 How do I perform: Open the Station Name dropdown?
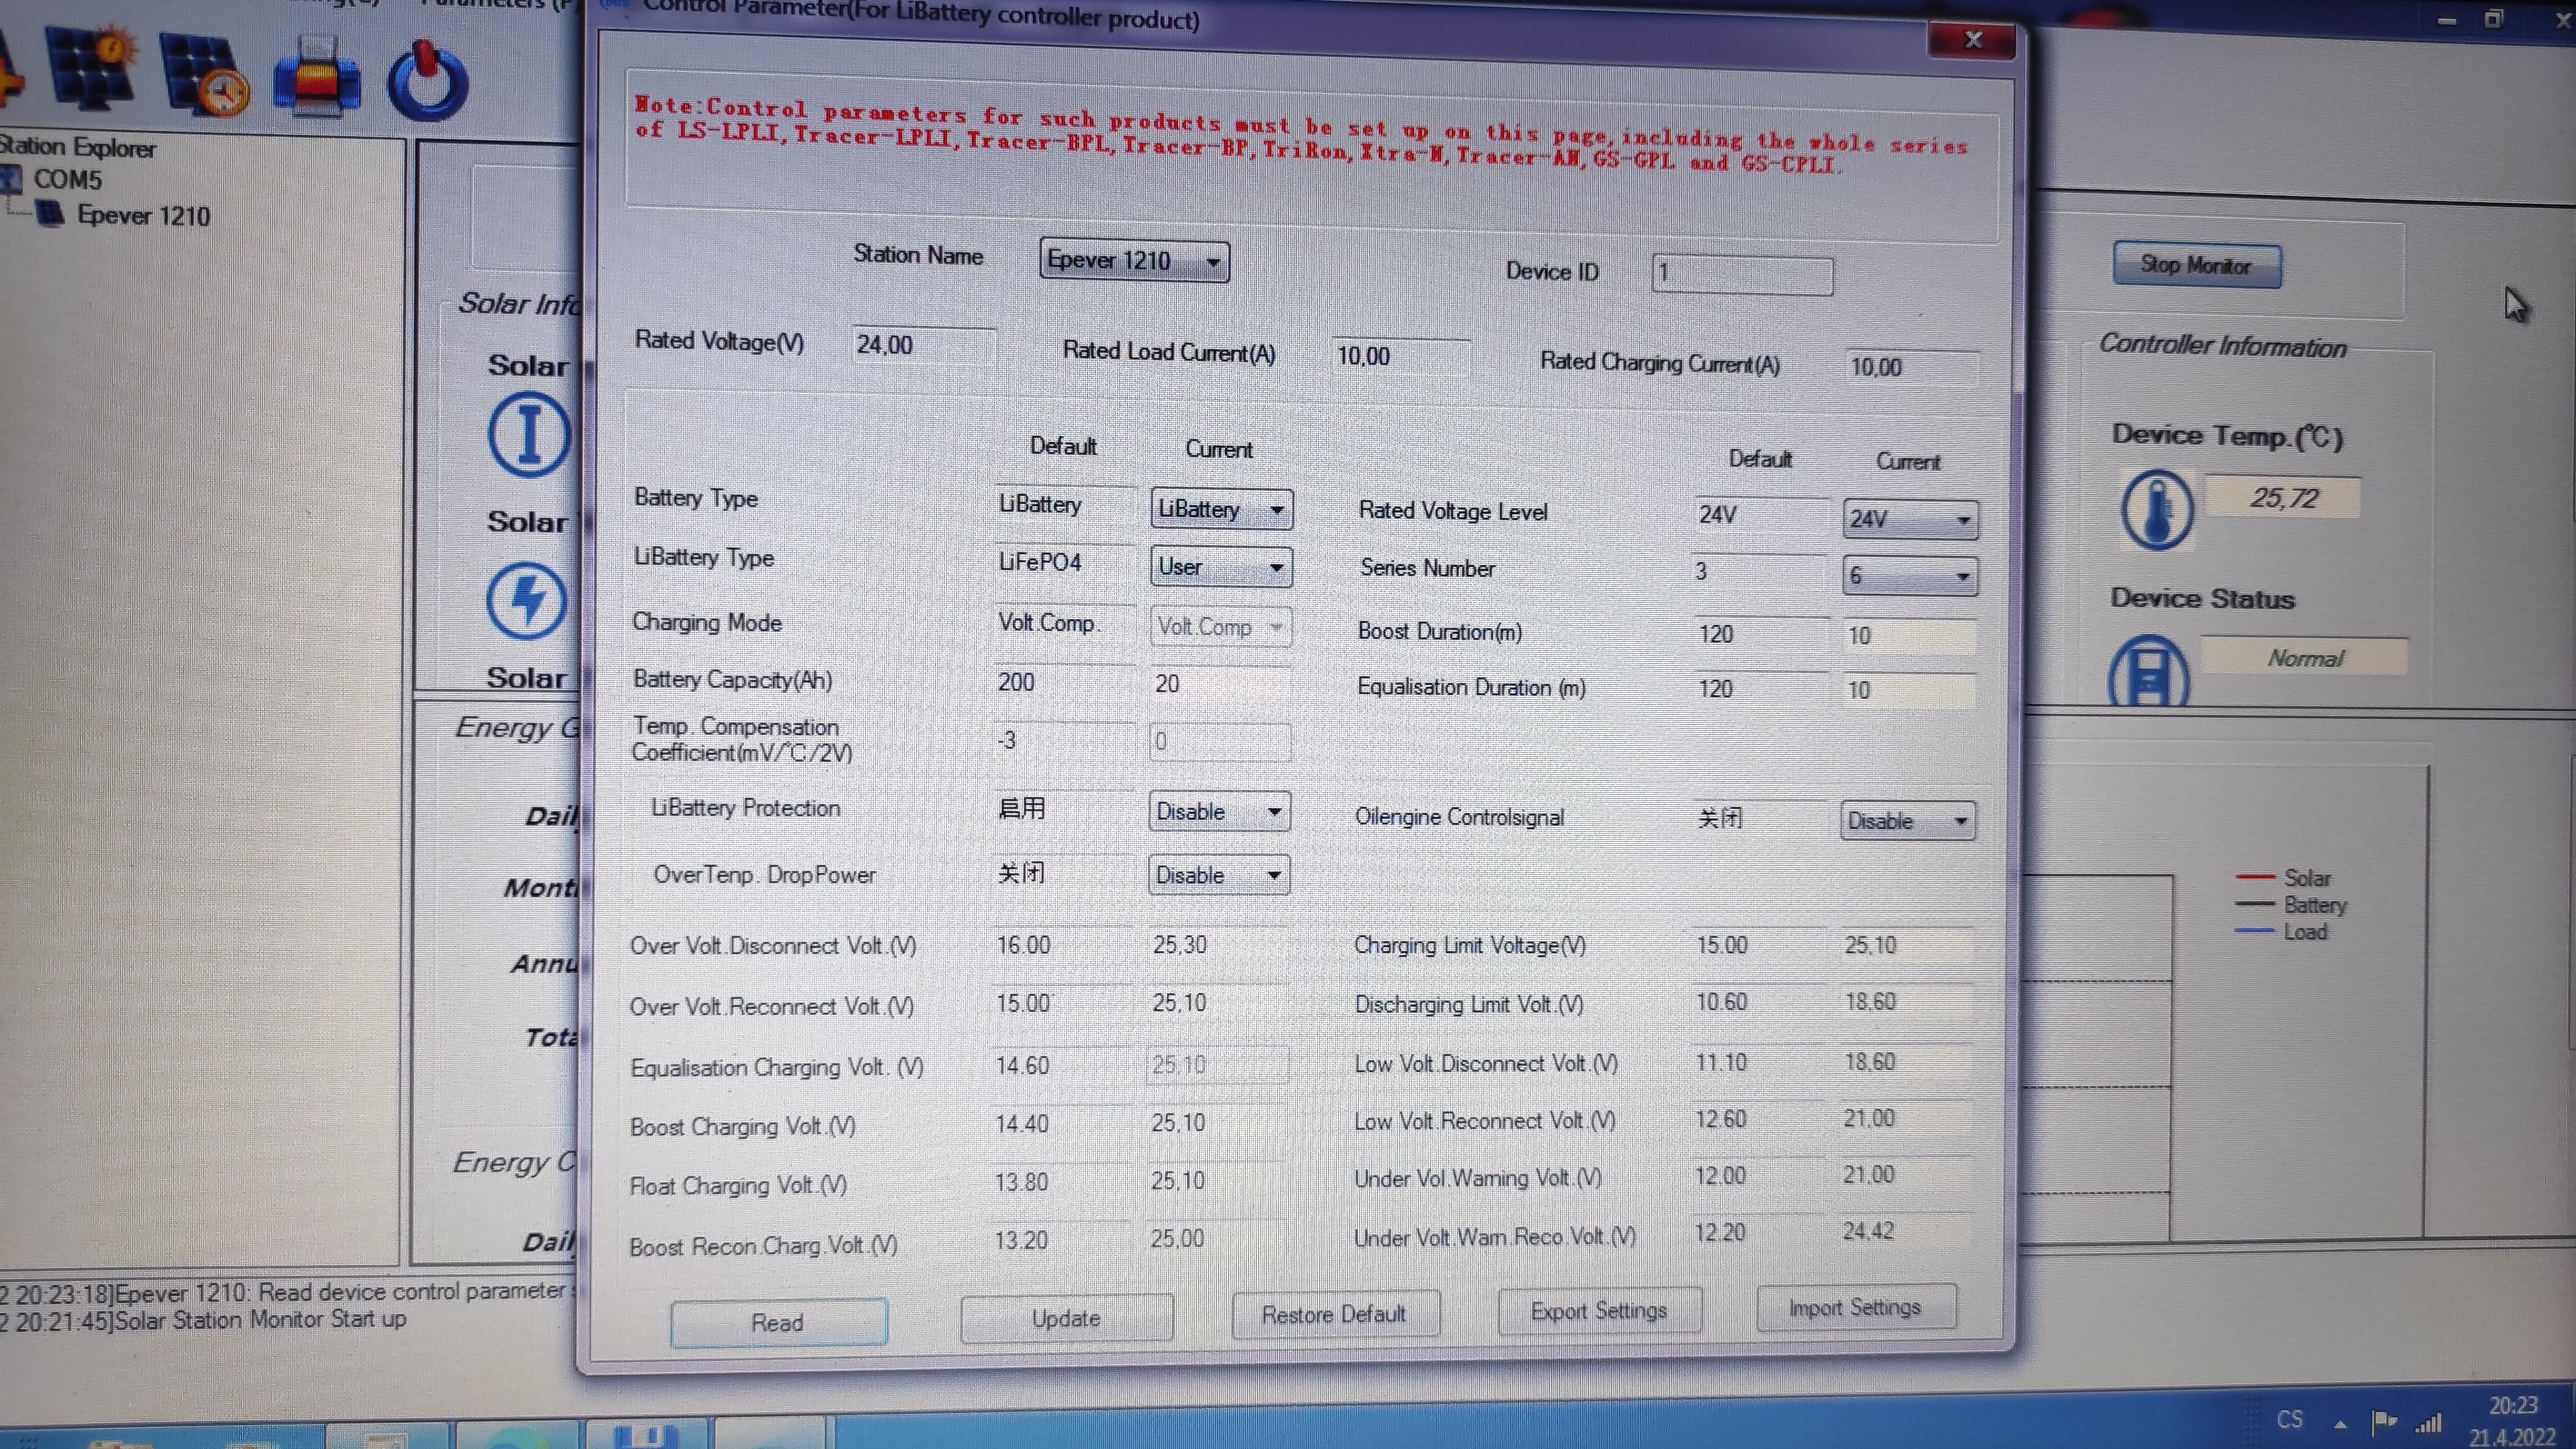[x=1212, y=263]
